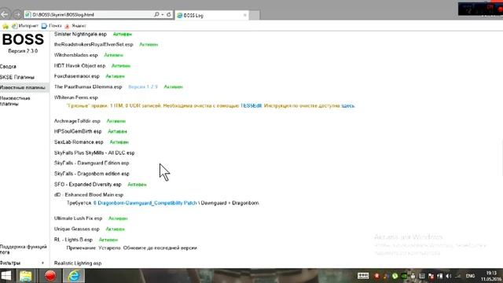Open the Windows Start button
Image resolution: width=503 pixels, height=283 pixels.
click(x=6, y=276)
